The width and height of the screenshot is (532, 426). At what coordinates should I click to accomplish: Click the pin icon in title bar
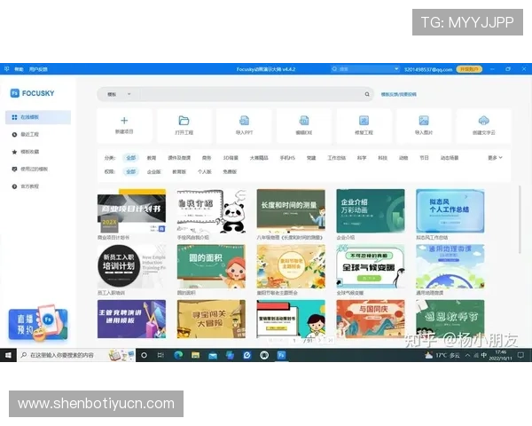tap(6, 69)
